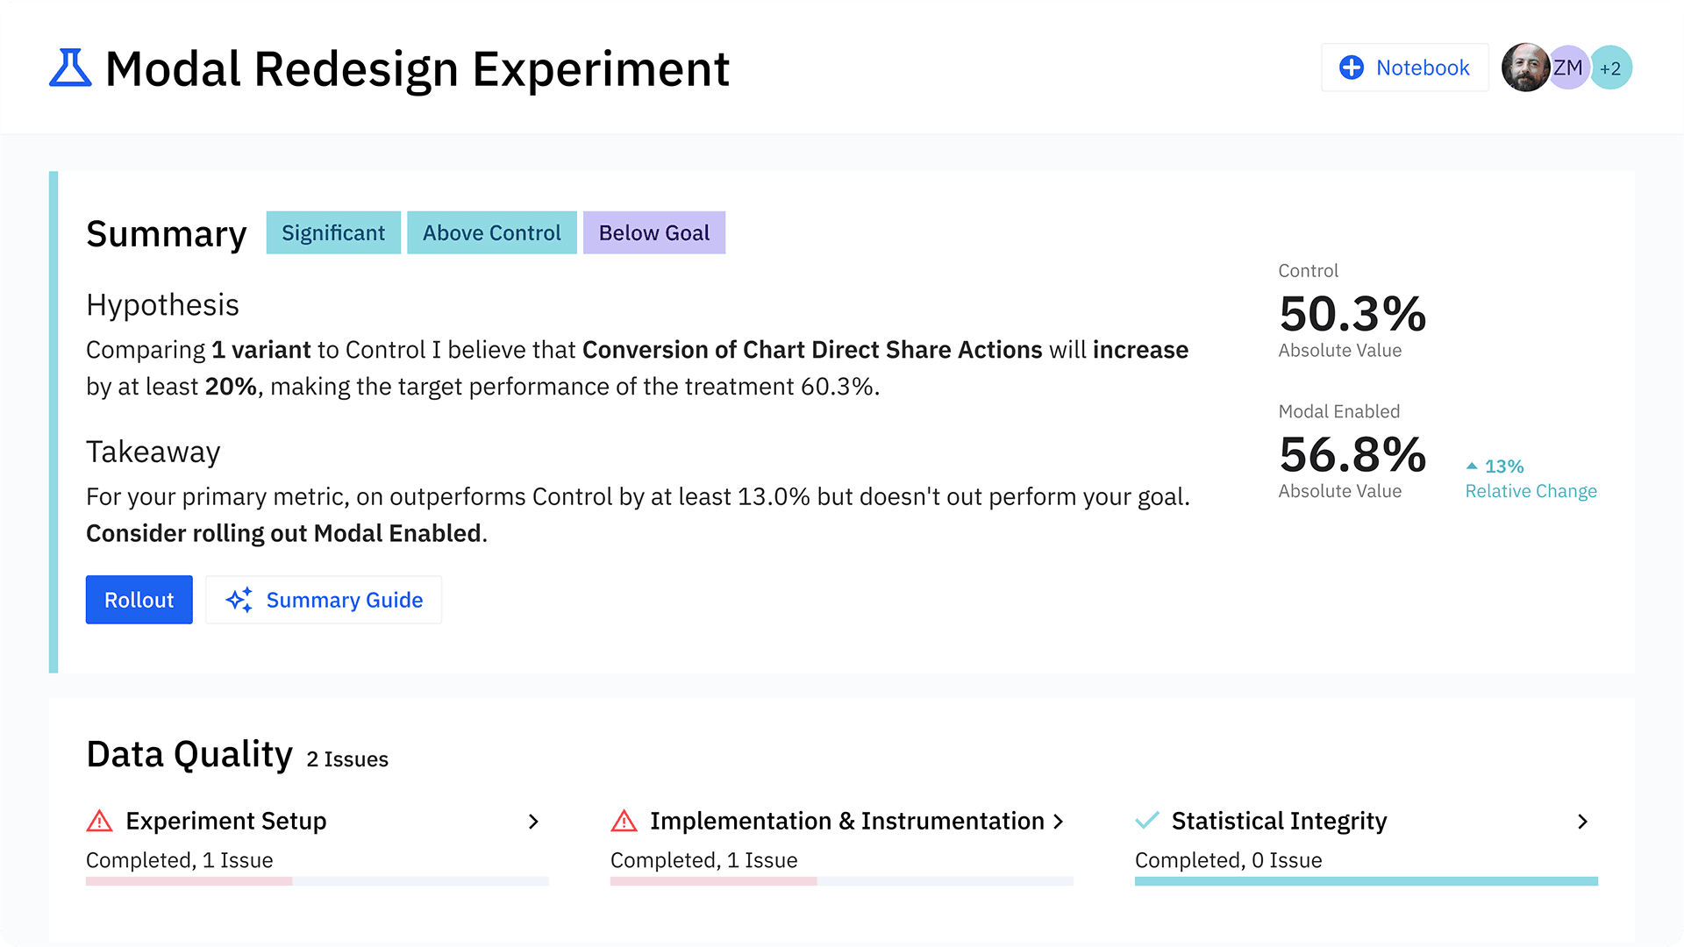Expand Implementation & Instrumentation details
This screenshot has height=947, width=1684.
(x=1057, y=822)
